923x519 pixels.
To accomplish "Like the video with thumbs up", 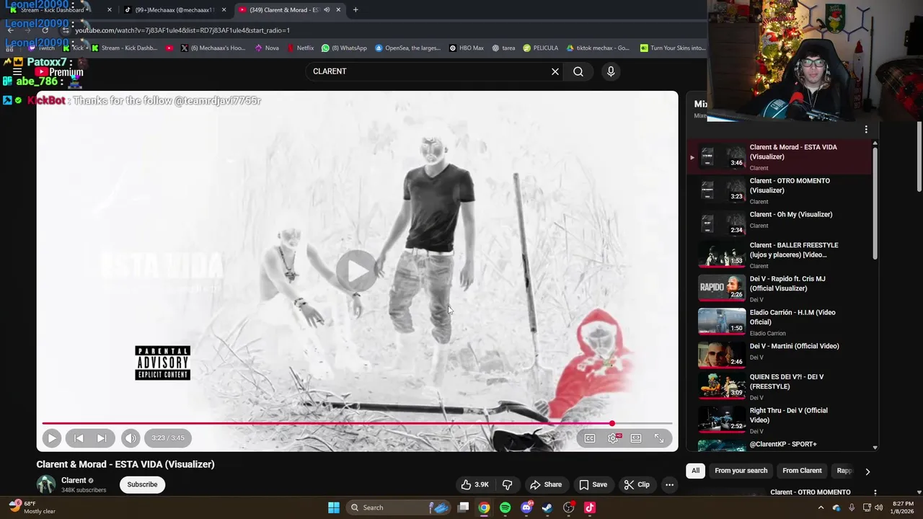I will click(x=475, y=484).
